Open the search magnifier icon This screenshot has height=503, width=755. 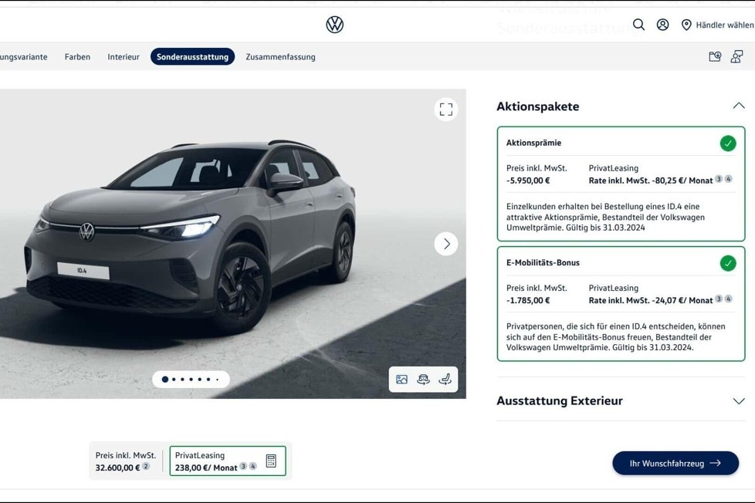pos(638,25)
